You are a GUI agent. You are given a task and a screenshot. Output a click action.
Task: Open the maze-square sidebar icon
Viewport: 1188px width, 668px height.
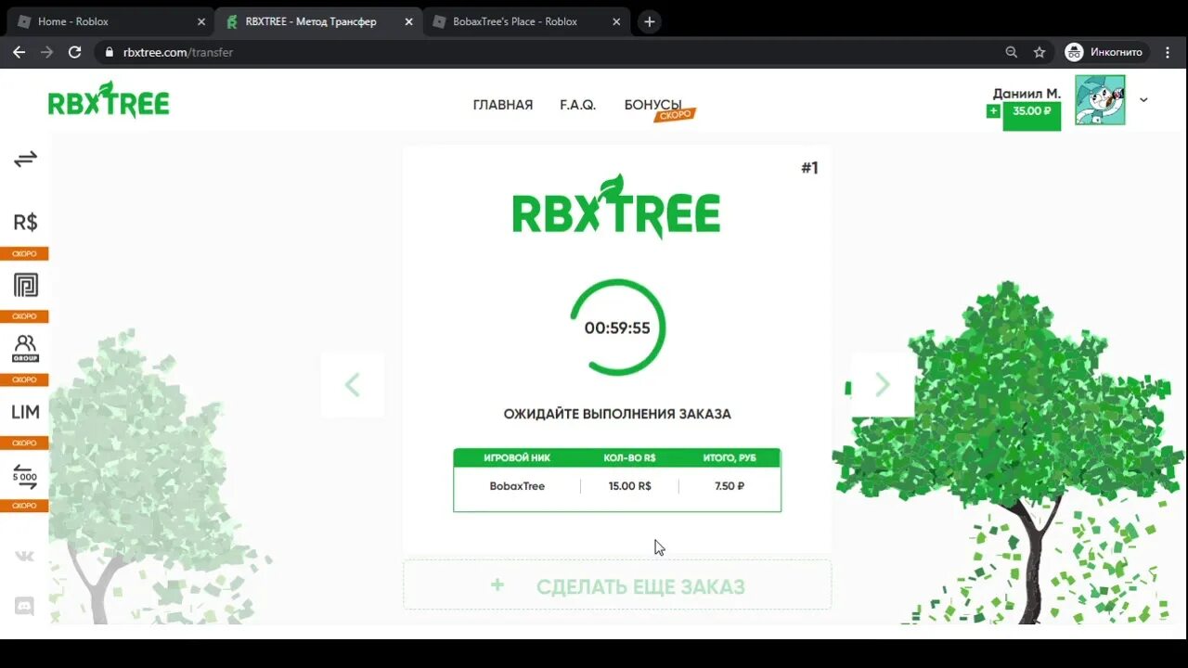pos(25,285)
